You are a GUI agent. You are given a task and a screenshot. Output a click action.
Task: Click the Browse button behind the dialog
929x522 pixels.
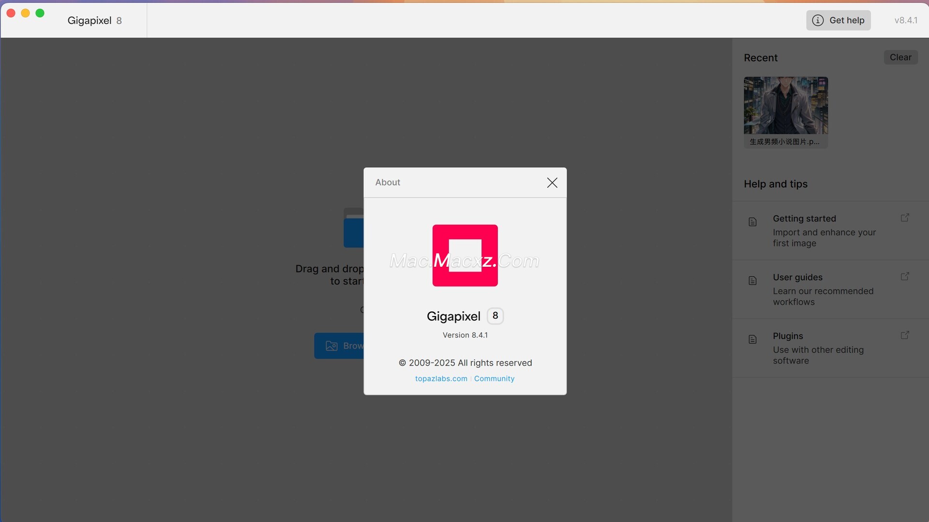(339, 346)
